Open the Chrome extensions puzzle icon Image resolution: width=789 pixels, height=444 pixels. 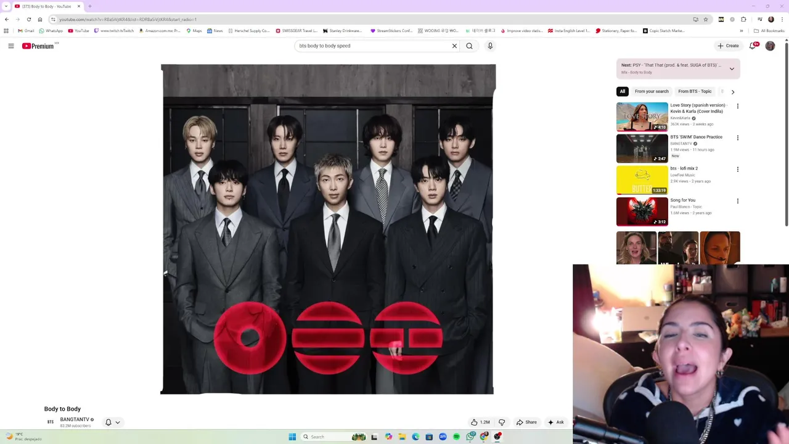pos(744,19)
